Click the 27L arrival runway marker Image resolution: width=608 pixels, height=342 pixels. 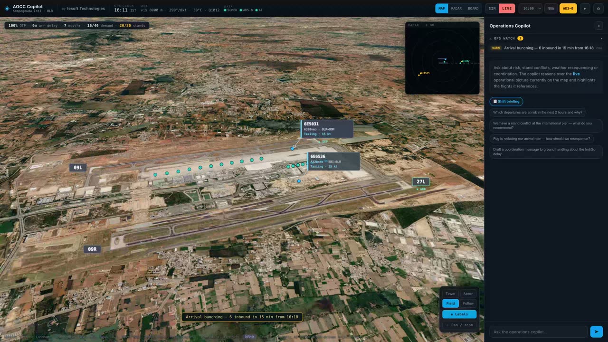click(421, 182)
